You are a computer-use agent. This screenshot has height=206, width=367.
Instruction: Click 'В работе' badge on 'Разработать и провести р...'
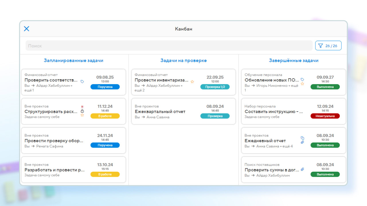coord(105,175)
